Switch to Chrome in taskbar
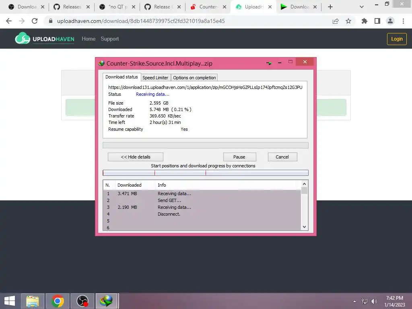Image resolution: width=412 pixels, height=309 pixels. [x=58, y=301]
